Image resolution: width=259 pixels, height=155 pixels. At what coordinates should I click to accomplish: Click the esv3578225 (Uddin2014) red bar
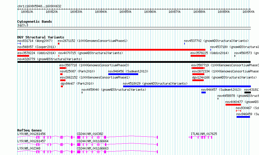click(x=198, y=56)
